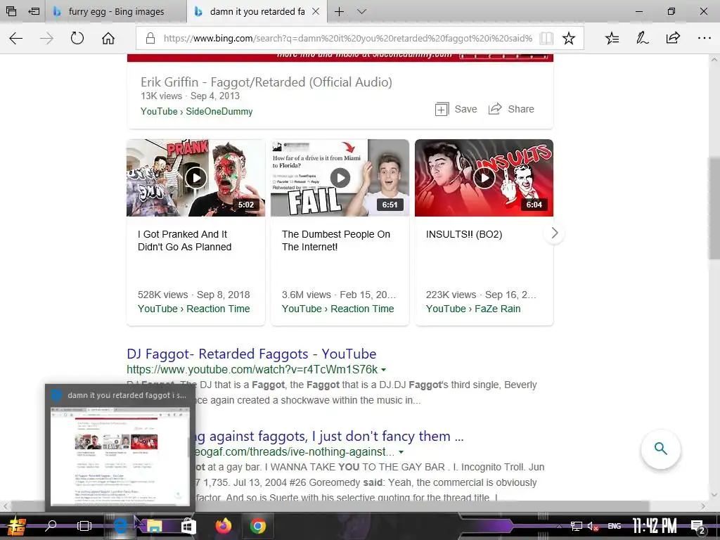Open YouTube › Reaction Time under Dumbest People video
Image resolution: width=720 pixels, height=540 pixels.
338,309
